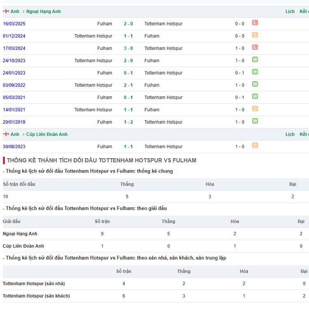309x309 pixels.
Task: Click the England flag beside Ngoại Hạng Anh
Action: click(6, 12)
